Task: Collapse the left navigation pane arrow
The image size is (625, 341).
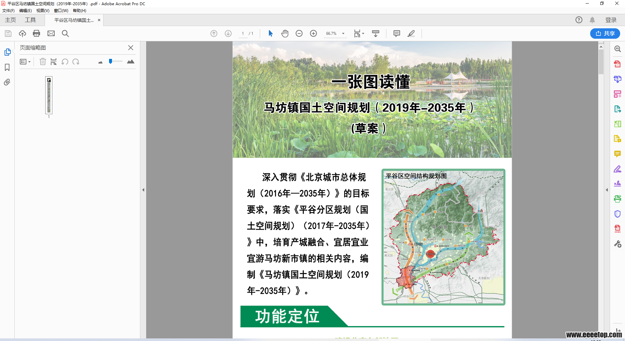Action: point(143,190)
